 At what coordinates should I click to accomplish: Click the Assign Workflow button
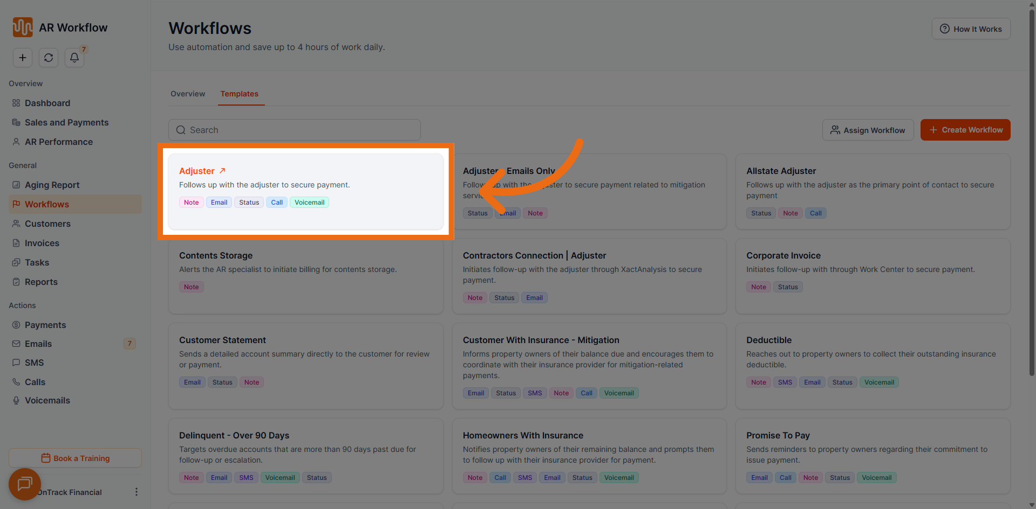867,130
